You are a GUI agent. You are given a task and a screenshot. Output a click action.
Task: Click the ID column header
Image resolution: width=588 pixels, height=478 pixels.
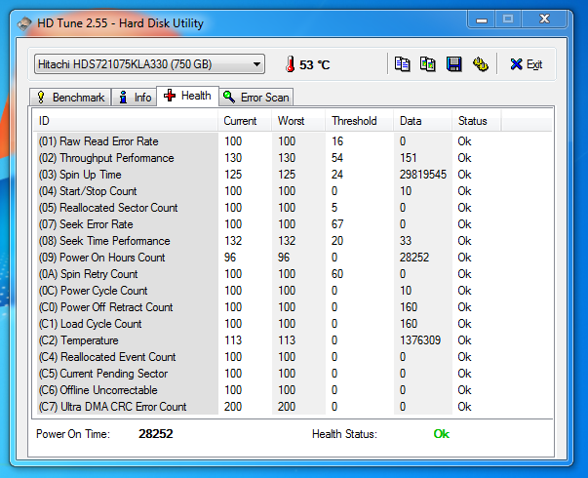[126, 121]
